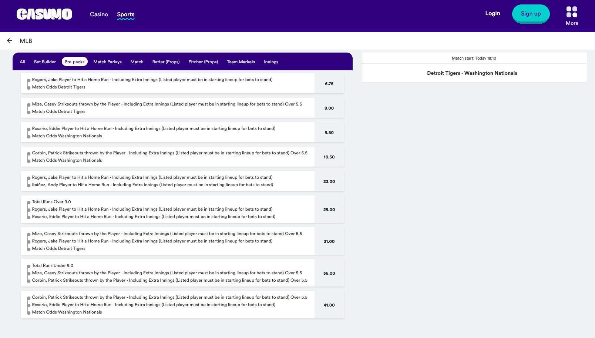This screenshot has width=595, height=338.
Task: Select the 41.00 odds button
Action: click(329, 305)
